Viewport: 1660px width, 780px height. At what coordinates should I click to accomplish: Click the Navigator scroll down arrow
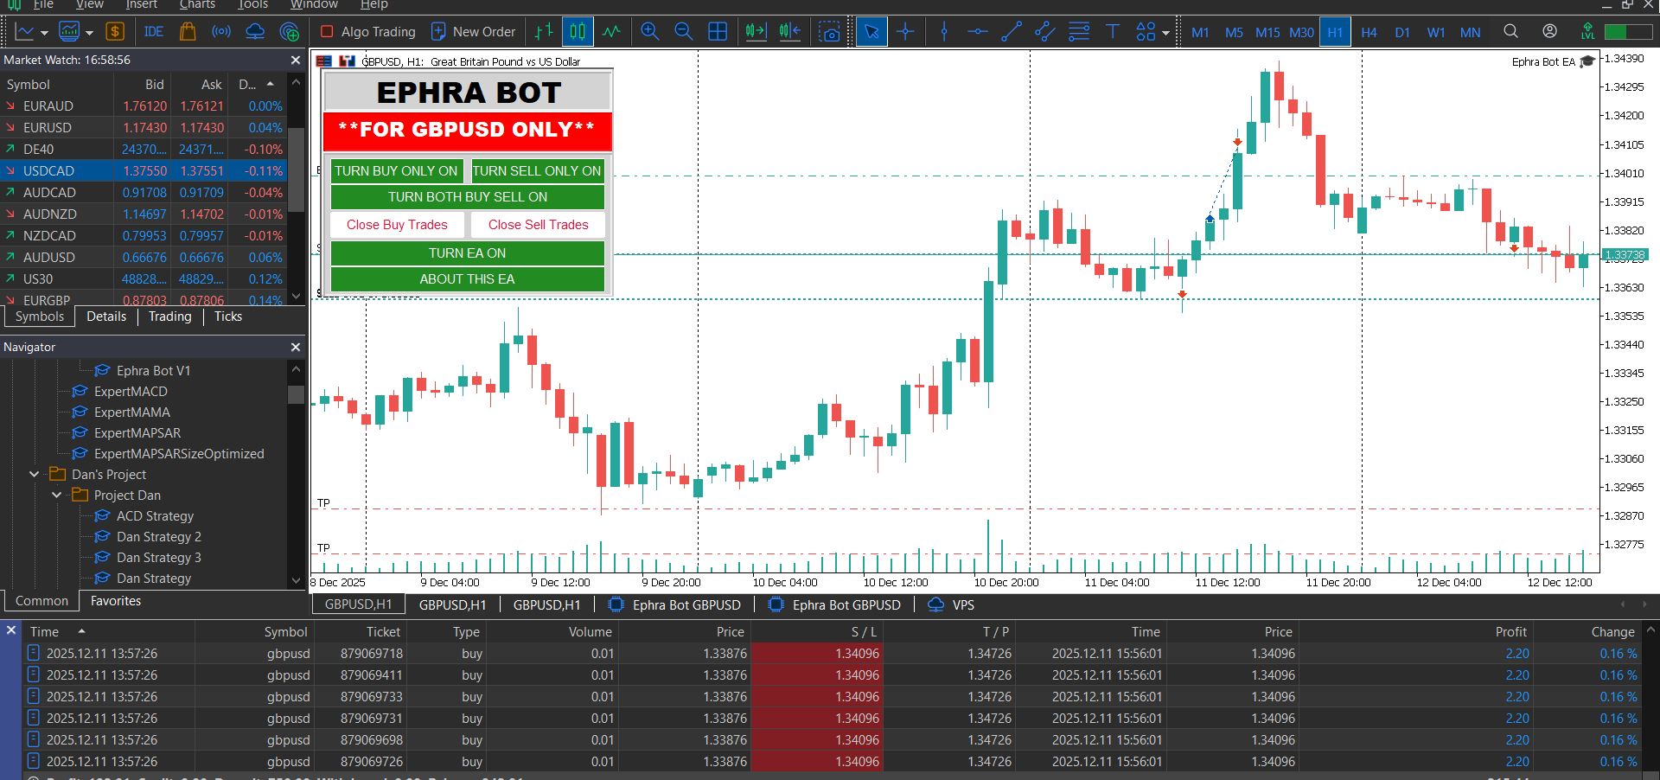tap(297, 581)
